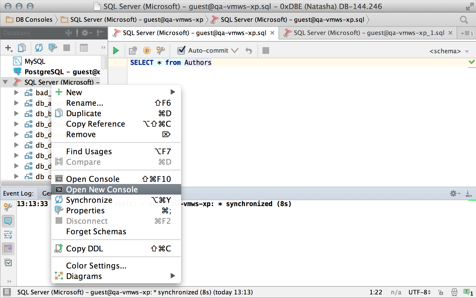Click the scroll-from-editor icon in Database header

(69, 33)
